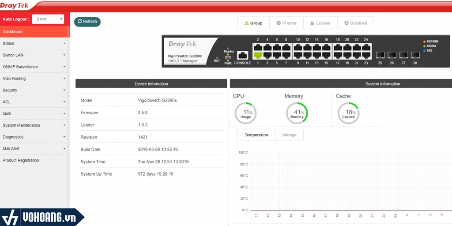The width and height of the screenshot is (452, 226).
Task: Click the SYS LED indicator
Action: (x=228, y=54)
